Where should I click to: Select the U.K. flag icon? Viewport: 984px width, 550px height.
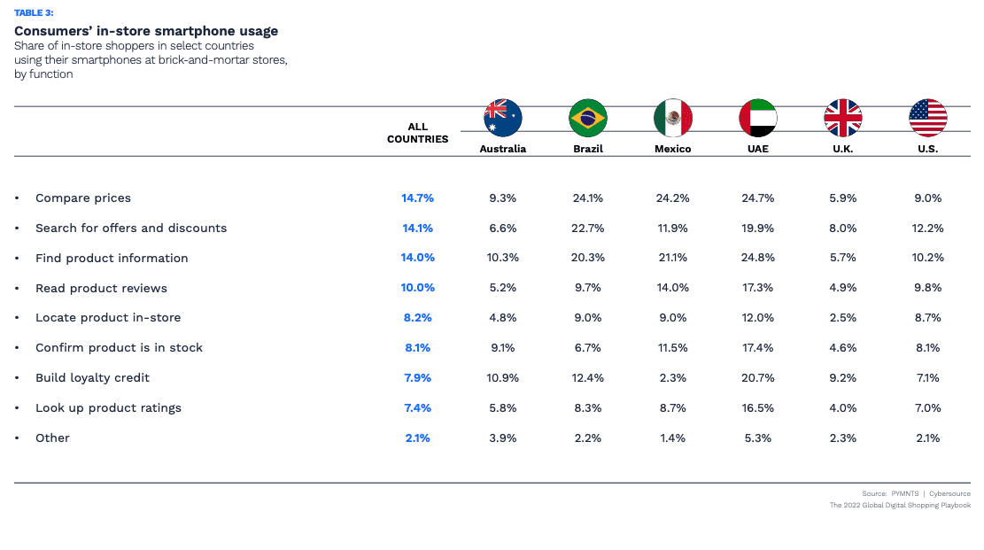(x=842, y=118)
